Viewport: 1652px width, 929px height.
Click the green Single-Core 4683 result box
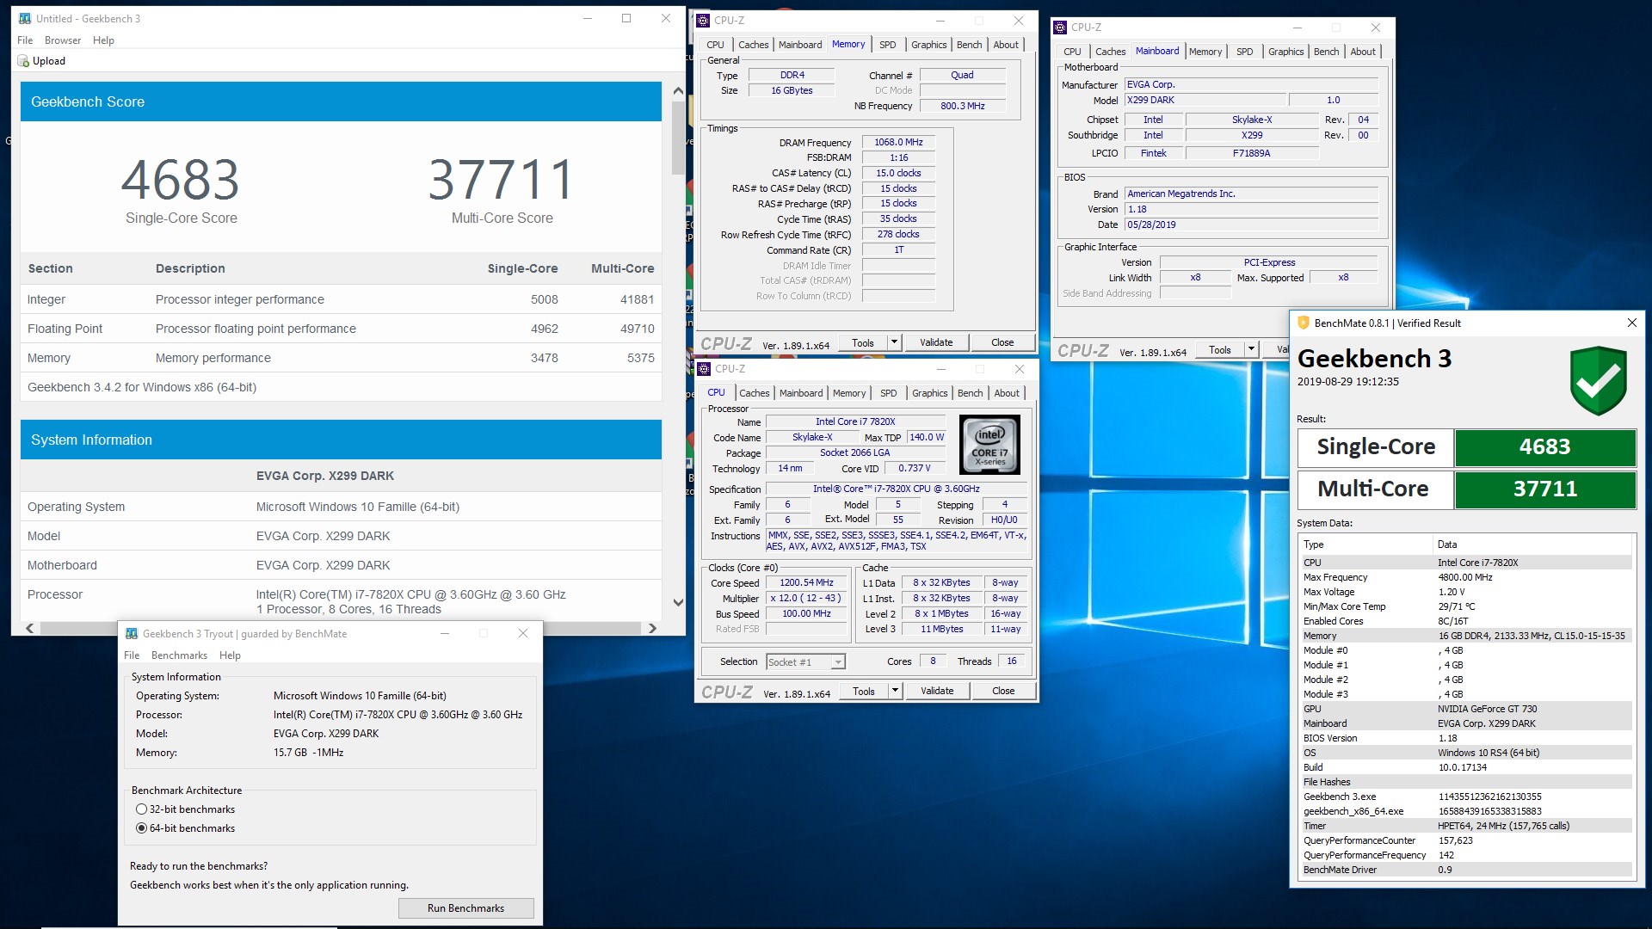pyautogui.click(x=1544, y=446)
